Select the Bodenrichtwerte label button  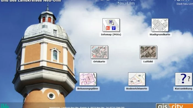tap(137, 89)
